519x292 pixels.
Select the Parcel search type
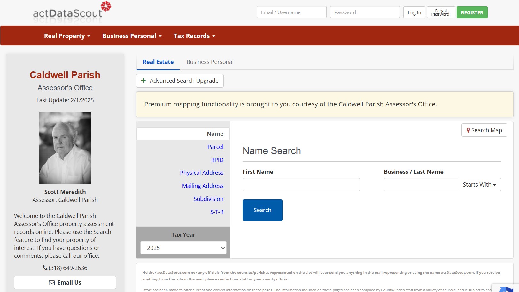(x=215, y=147)
